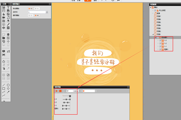The height and width of the screenshot is (120, 181).
Task: Toggle checkbox of 向上按钮 item
Action: click(155, 10)
